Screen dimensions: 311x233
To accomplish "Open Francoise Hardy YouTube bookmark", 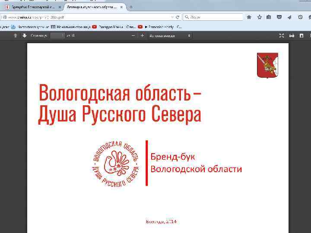I will 160,27.
